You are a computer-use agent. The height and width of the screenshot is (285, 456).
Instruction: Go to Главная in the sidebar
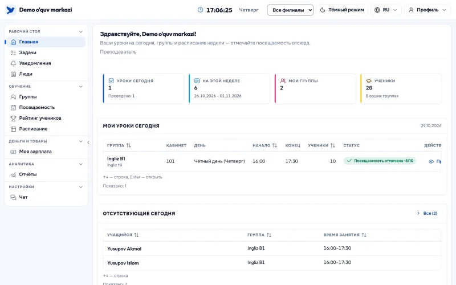point(46,42)
